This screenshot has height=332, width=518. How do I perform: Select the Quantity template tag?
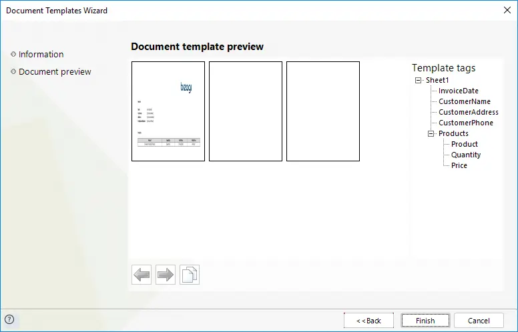pos(466,155)
